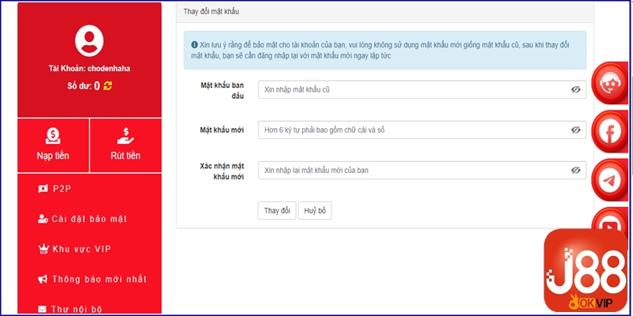Viewport: 633px width, 316px height.
Task: Open the YouTube floating icon
Action: 610,223
